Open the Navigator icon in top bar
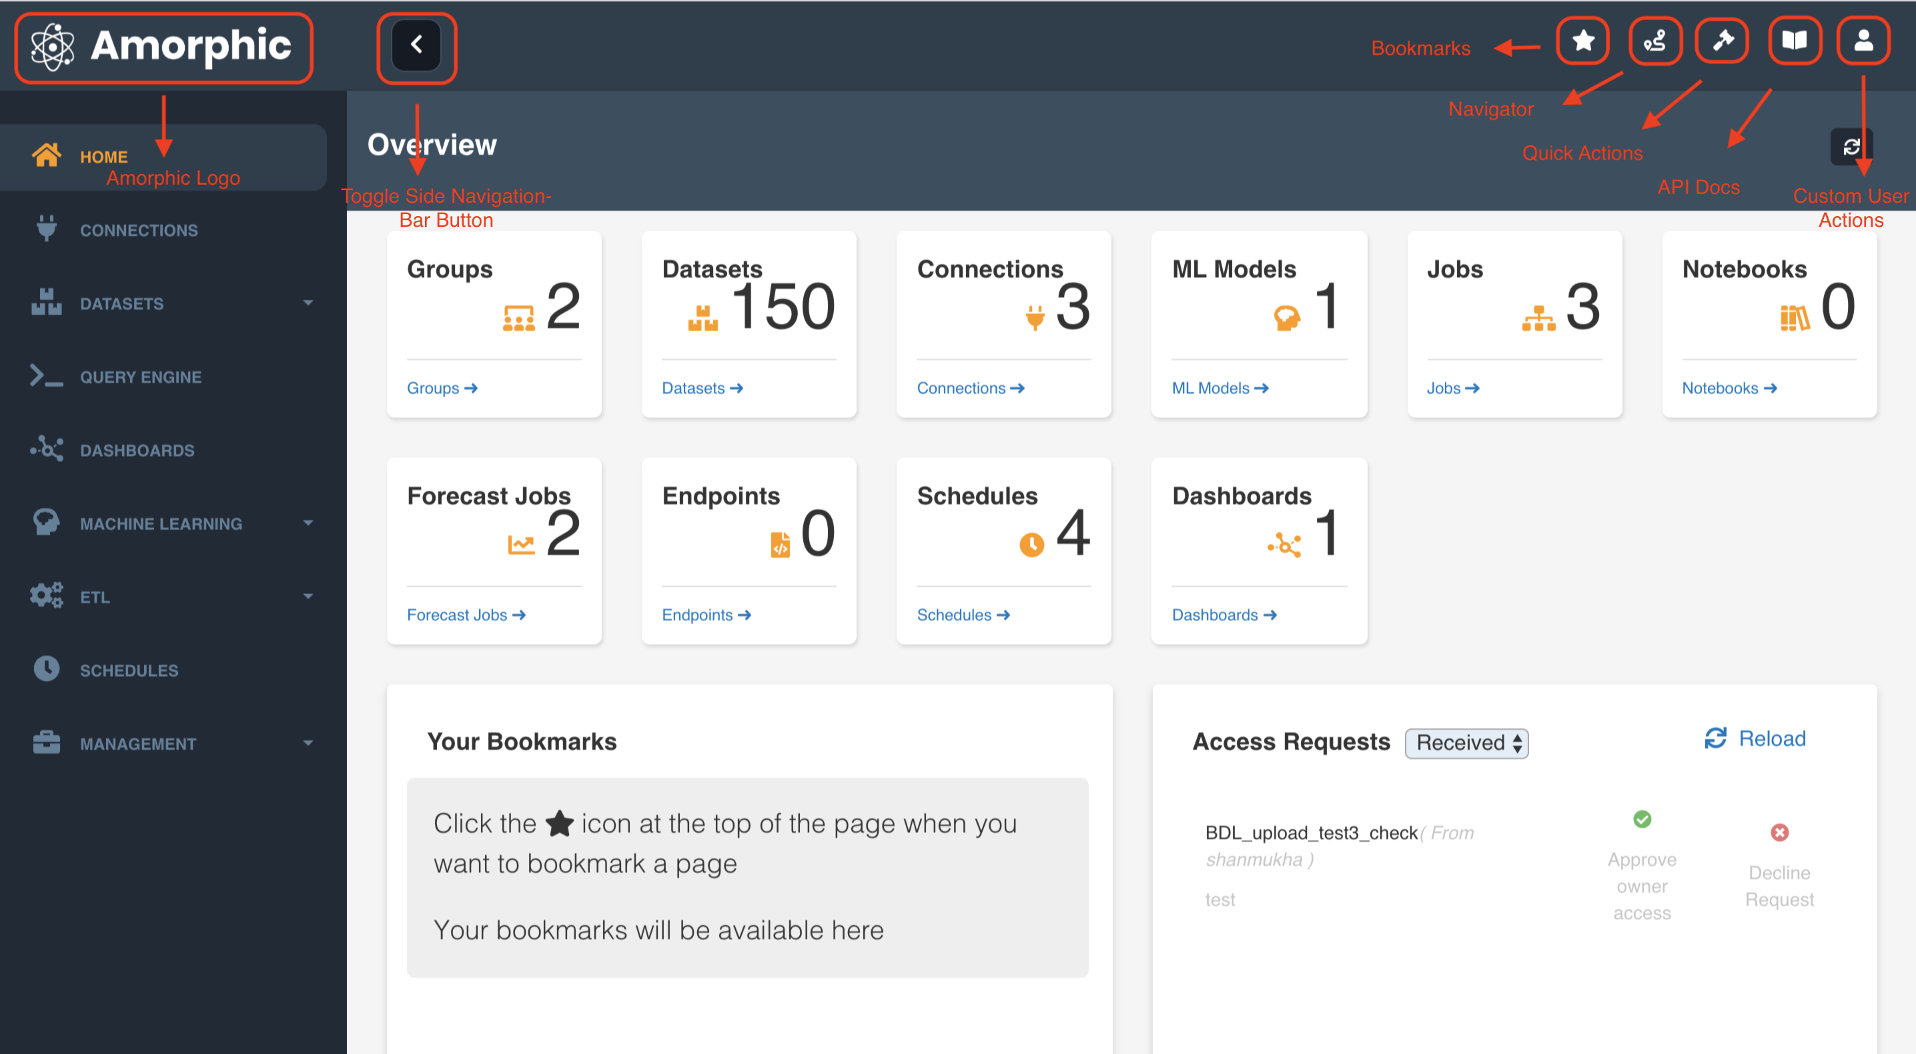 pos(1654,41)
